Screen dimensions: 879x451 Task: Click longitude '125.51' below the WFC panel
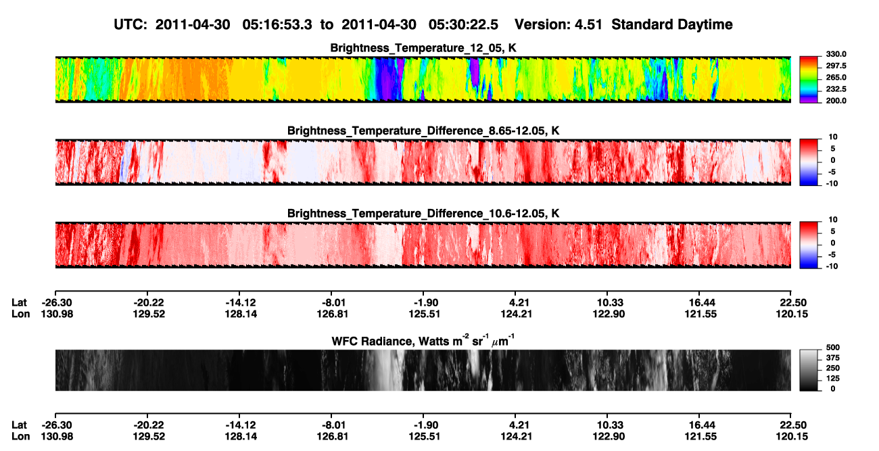426,436
